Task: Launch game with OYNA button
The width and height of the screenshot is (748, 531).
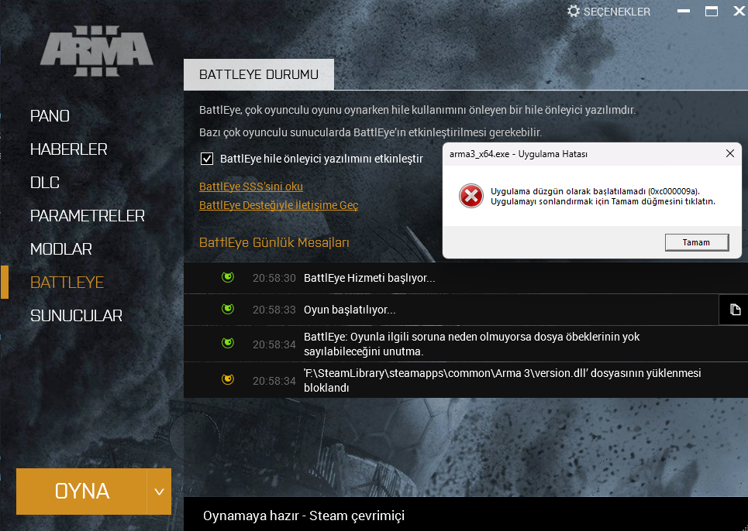Action: [81, 492]
